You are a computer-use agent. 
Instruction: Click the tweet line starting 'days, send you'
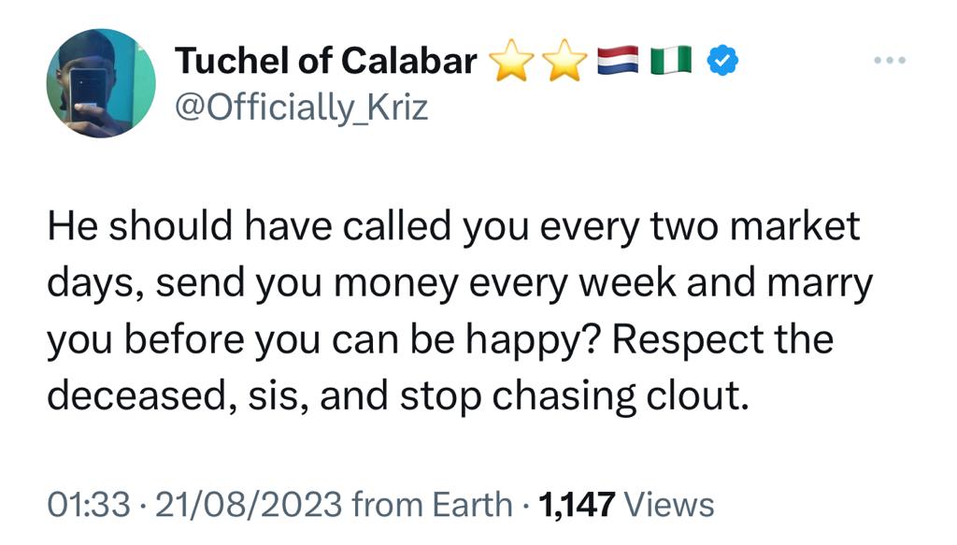coord(460,284)
